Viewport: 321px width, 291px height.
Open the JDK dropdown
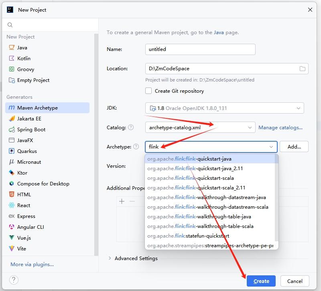(225, 108)
